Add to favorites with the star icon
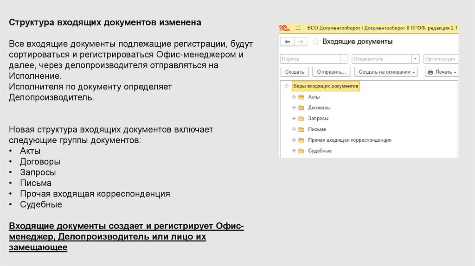 click(x=315, y=42)
